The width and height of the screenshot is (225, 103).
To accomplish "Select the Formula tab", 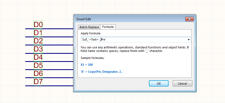I will coord(108,27).
